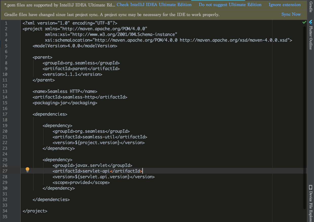Click the closing </dependencies> tag

(51, 200)
